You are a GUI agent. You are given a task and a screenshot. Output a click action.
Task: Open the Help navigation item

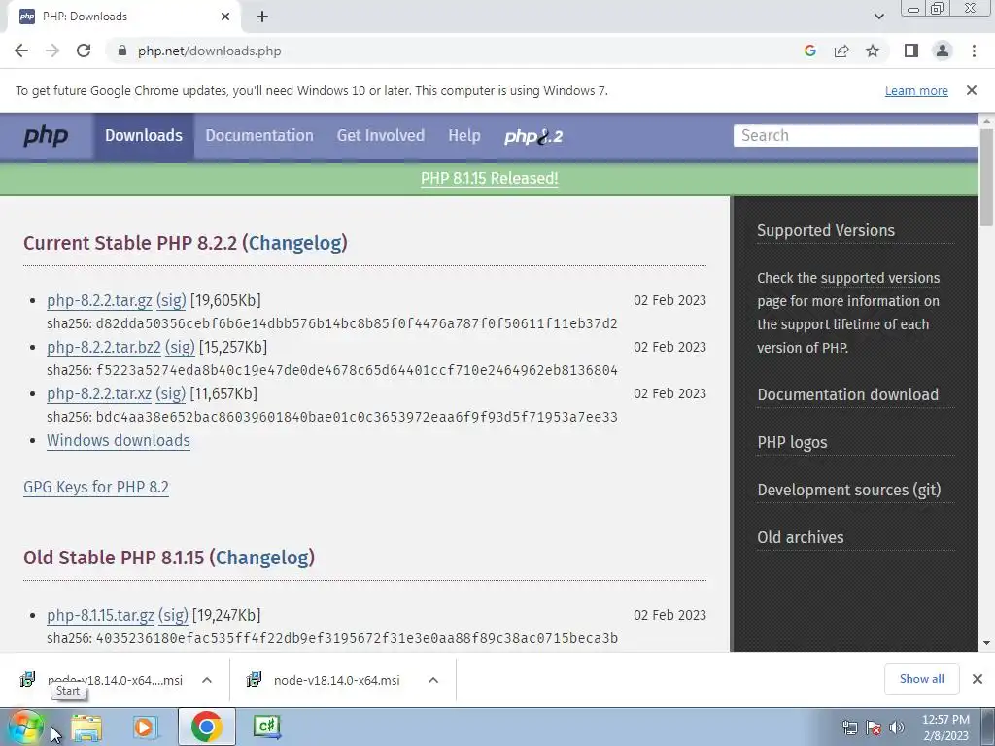click(x=463, y=136)
